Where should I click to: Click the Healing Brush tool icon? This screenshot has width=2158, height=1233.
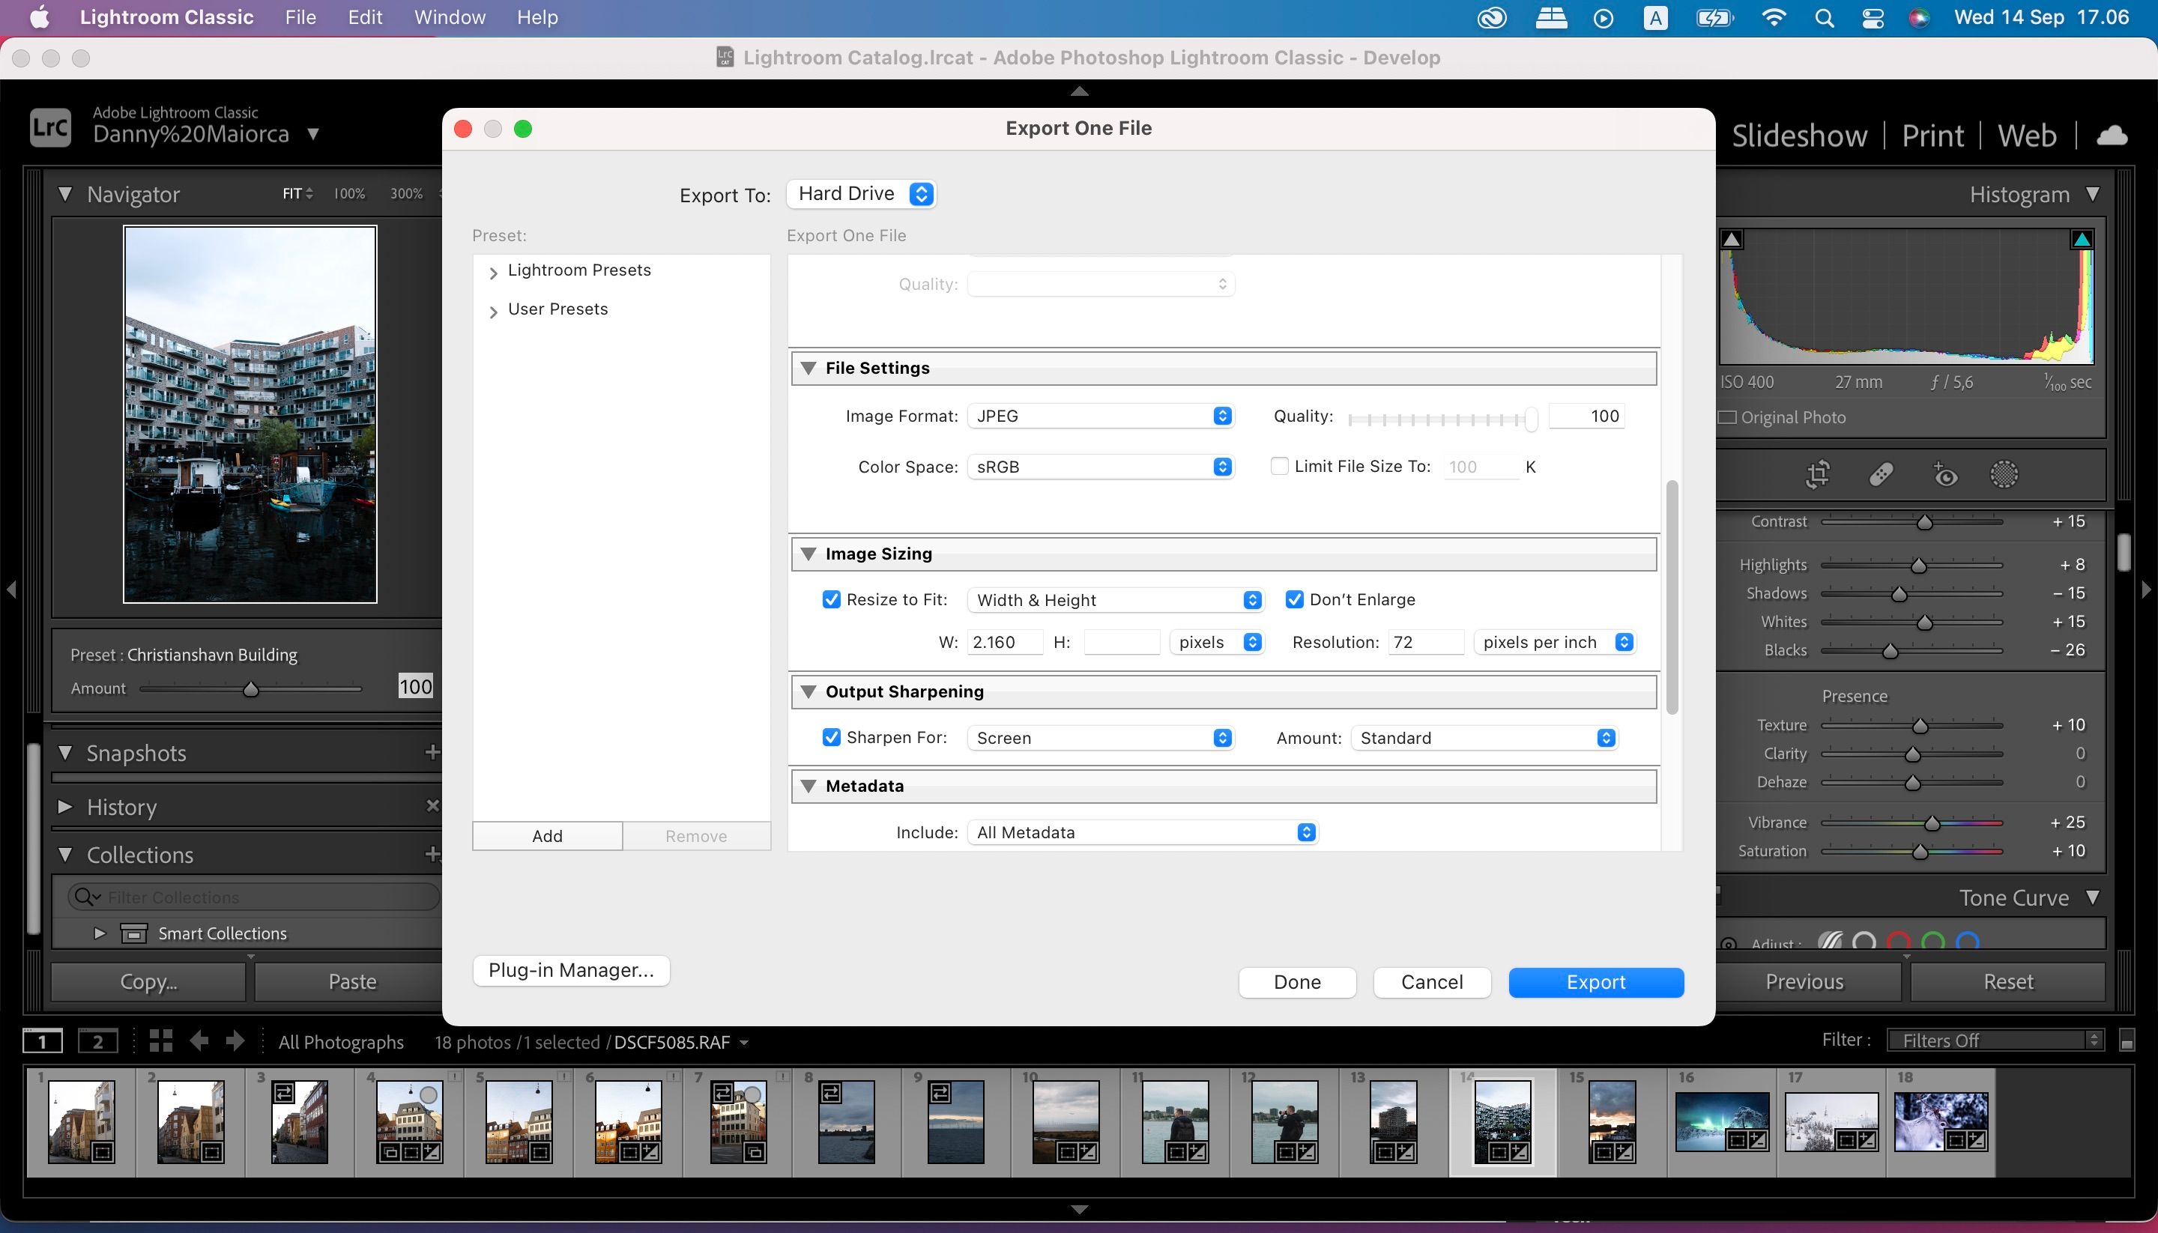click(x=1881, y=476)
